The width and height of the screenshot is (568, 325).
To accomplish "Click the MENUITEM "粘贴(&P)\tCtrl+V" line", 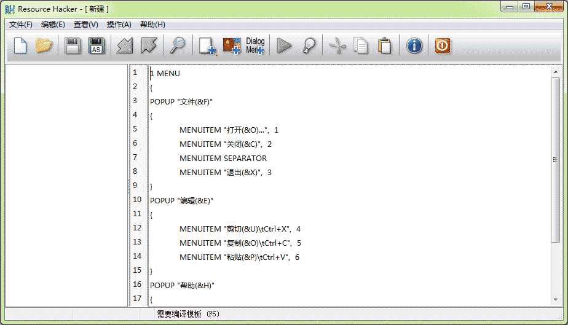I will [240, 257].
